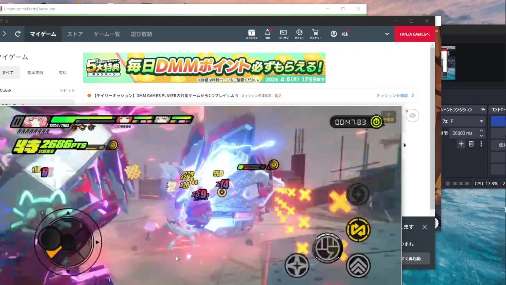Image resolution: width=506 pixels, height=285 pixels.
Task: Toggle the eye visibility icon beside preview
Action: 412,116
